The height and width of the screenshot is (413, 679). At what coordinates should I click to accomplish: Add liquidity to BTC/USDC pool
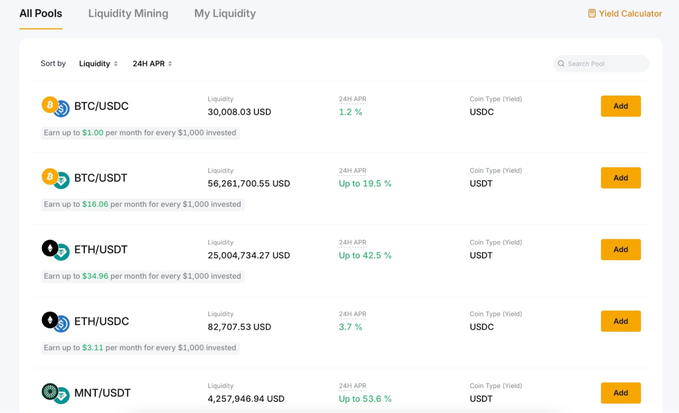point(620,106)
